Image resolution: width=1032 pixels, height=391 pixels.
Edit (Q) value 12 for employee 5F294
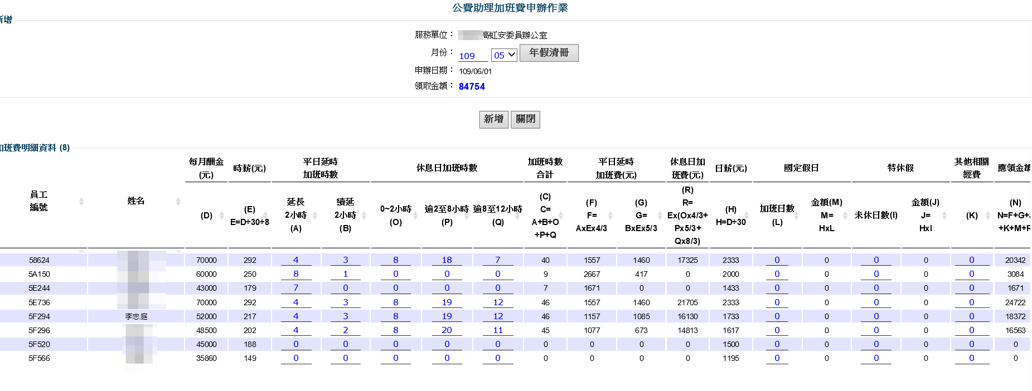pos(498,316)
